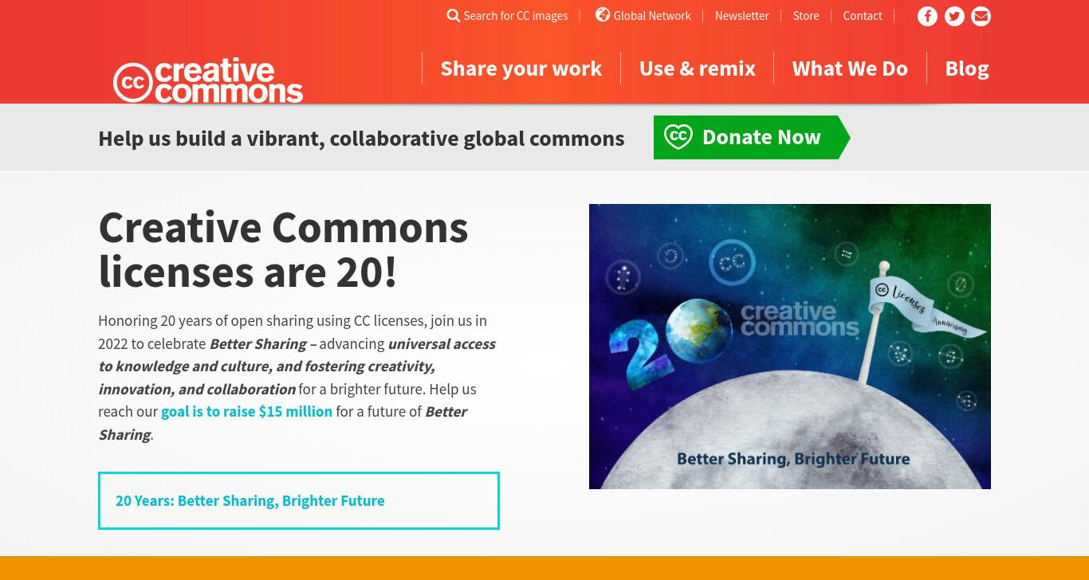Click the search magnifier icon
This screenshot has height=580, width=1089.
(x=453, y=16)
